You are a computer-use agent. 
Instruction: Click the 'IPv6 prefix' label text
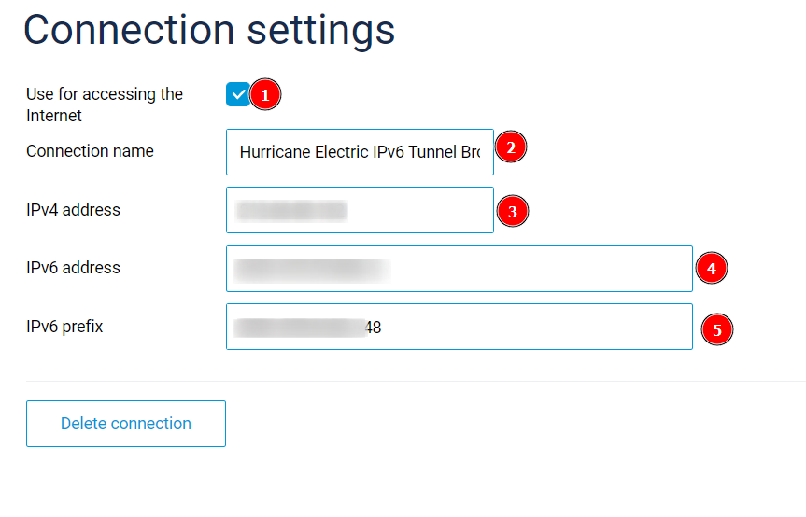[64, 327]
